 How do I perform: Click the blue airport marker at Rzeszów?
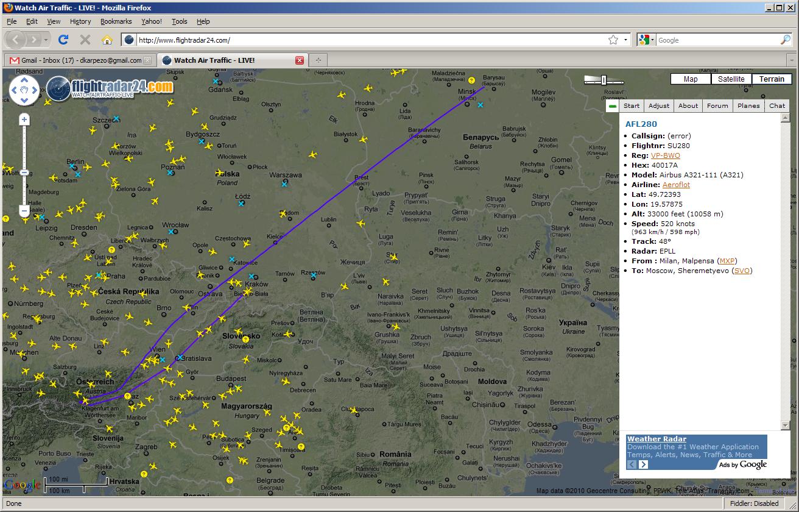(x=313, y=275)
